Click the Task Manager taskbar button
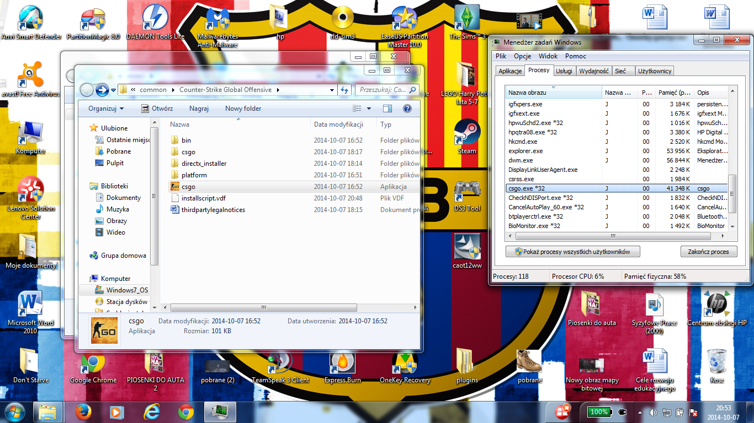 coord(221,412)
